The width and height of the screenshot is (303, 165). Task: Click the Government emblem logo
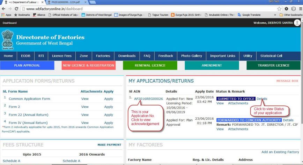pyautogui.click(x=8, y=40)
